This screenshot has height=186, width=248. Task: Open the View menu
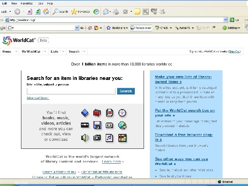click(14, 3)
